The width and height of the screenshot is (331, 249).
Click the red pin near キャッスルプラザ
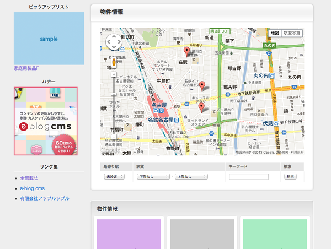point(201,107)
